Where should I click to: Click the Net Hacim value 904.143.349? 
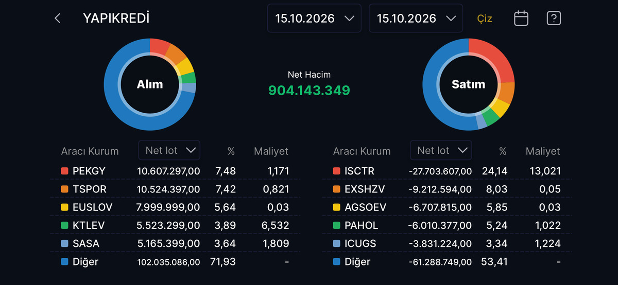(309, 91)
